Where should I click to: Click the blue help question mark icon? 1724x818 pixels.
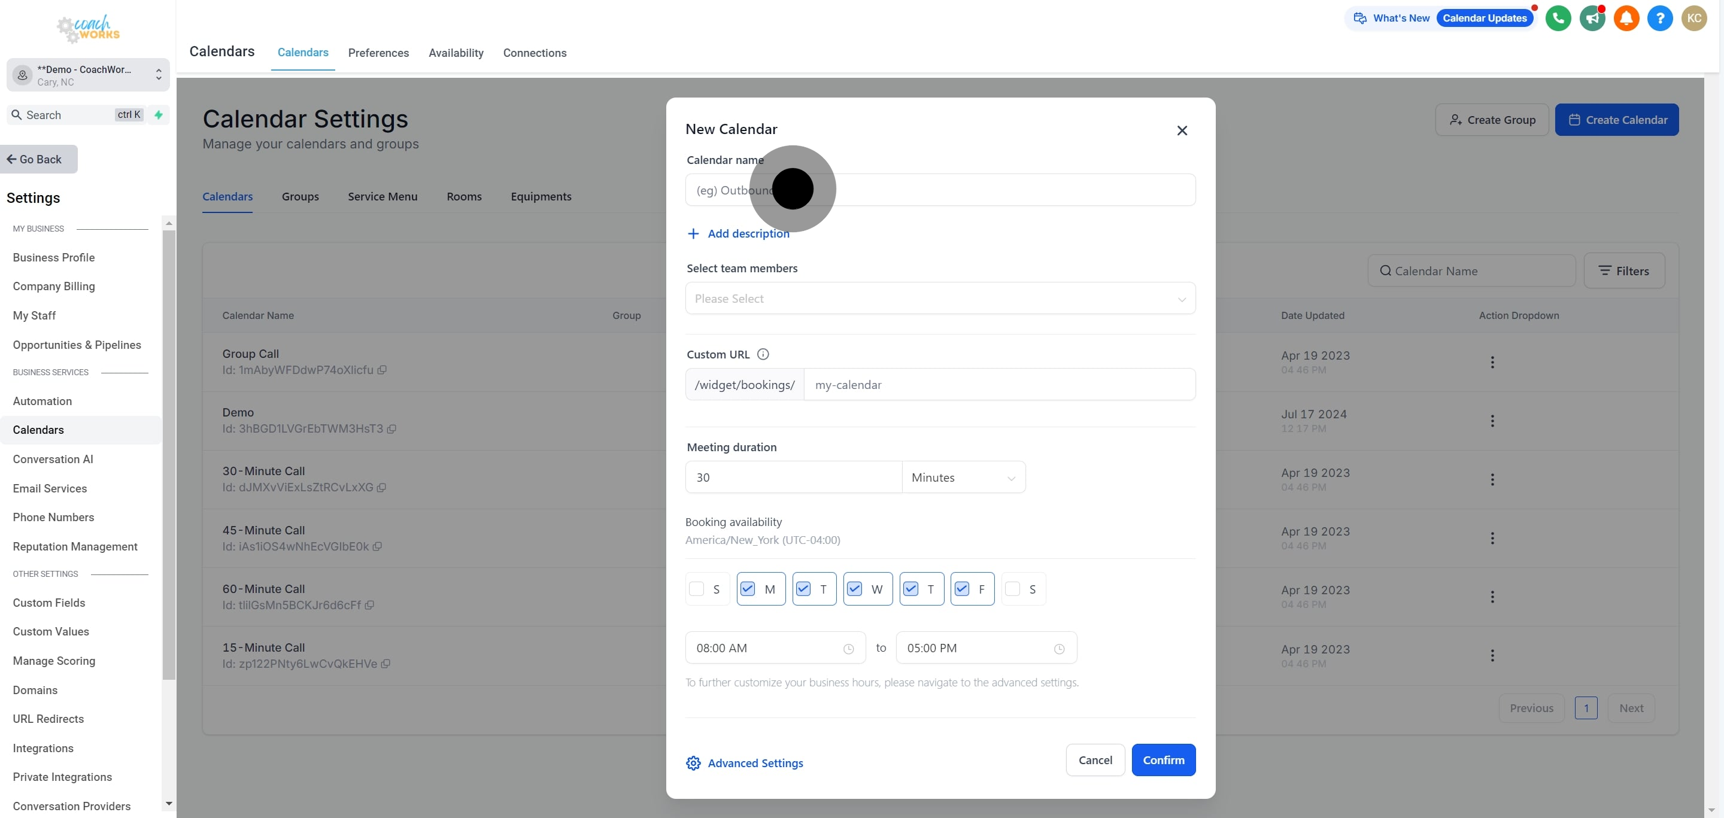(x=1660, y=18)
